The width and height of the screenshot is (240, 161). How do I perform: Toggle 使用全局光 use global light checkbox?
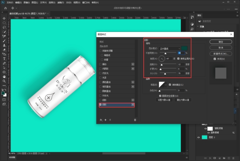[x=178, y=59]
